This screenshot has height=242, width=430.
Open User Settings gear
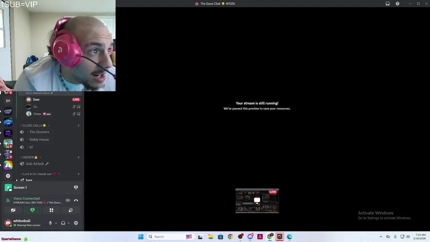click(x=76, y=223)
